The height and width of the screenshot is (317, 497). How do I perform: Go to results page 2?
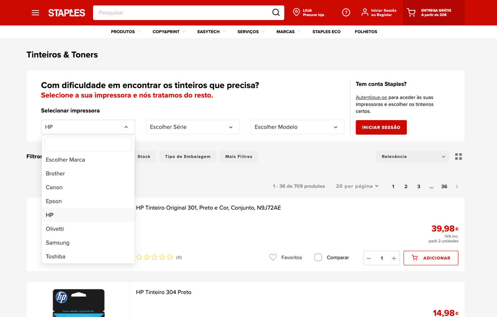point(406,187)
